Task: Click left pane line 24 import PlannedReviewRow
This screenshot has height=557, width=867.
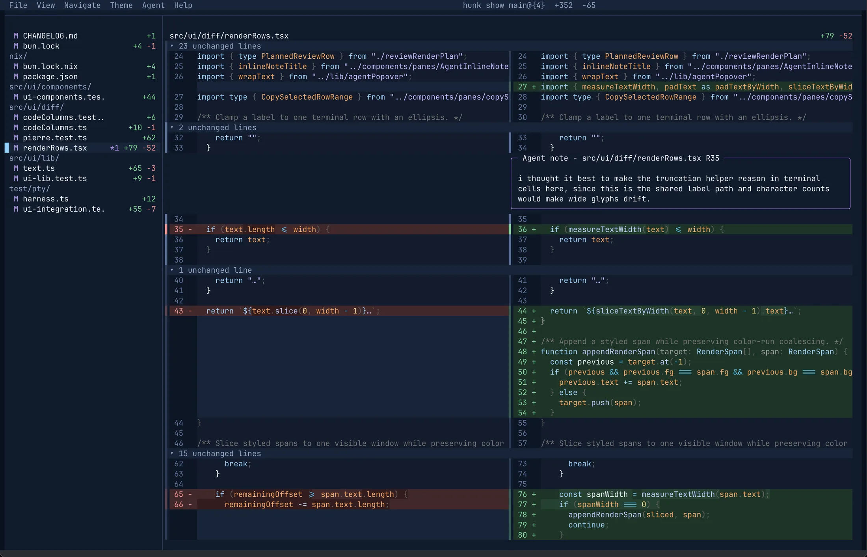Action: tap(339, 56)
